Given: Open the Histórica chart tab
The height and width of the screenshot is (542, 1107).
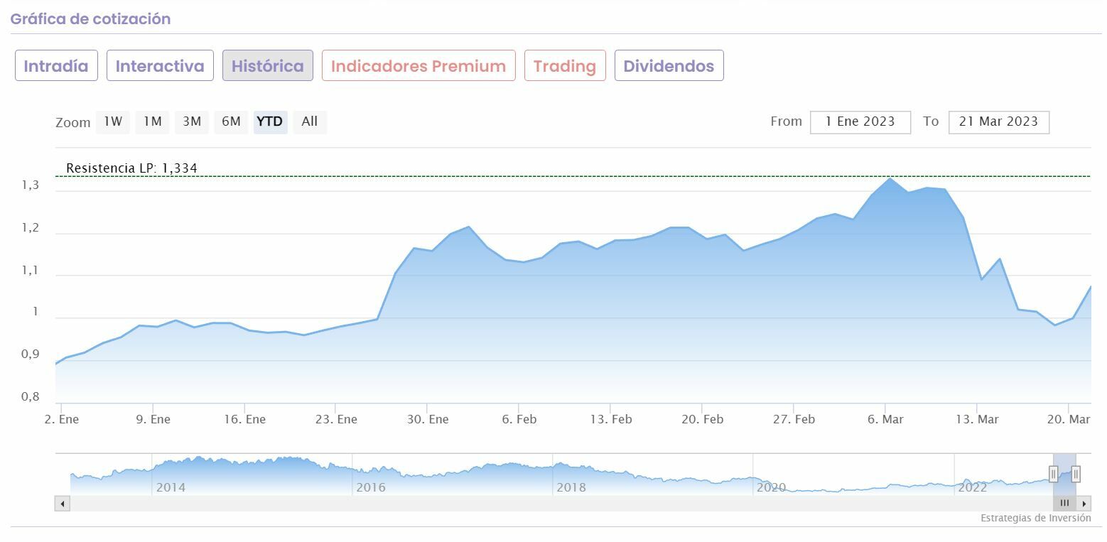Looking at the screenshot, I should point(267,66).
